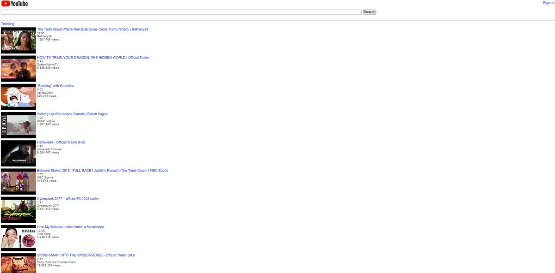
Task: Open Spider-Man Into the Spider-Verse trailer title
Action: 86,255
